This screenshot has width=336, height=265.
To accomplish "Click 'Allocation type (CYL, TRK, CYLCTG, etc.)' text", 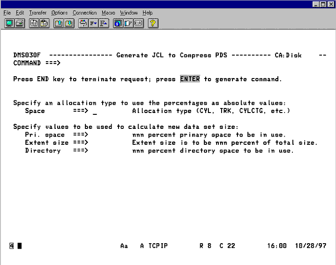I will point(211,111).
